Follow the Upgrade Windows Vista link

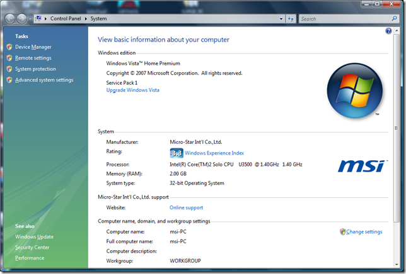click(x=132, y=90)
